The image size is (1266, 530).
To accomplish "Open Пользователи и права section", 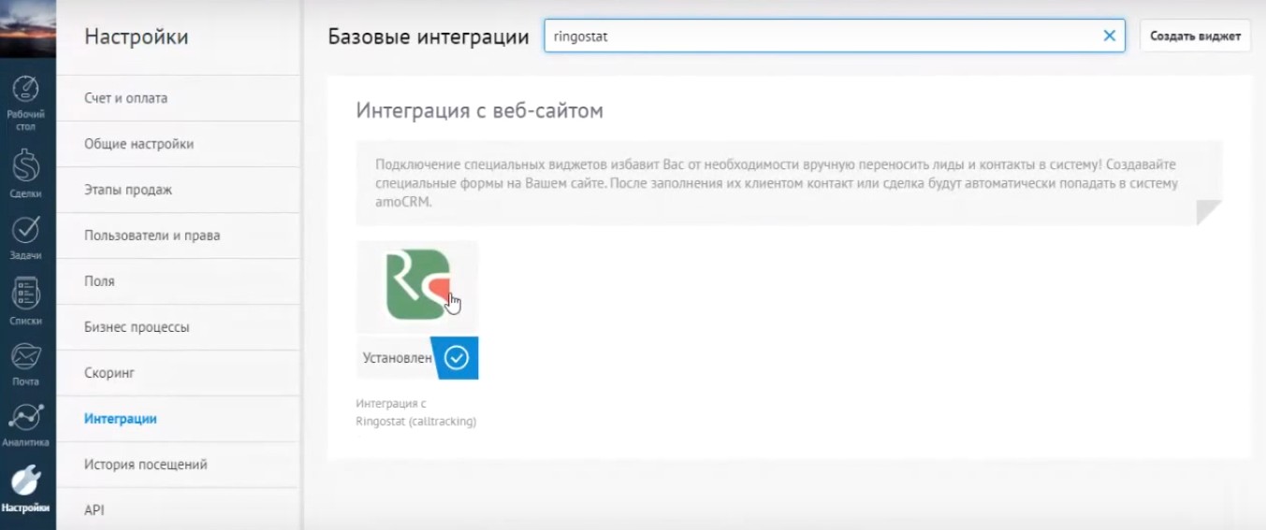I will [178, 236].
